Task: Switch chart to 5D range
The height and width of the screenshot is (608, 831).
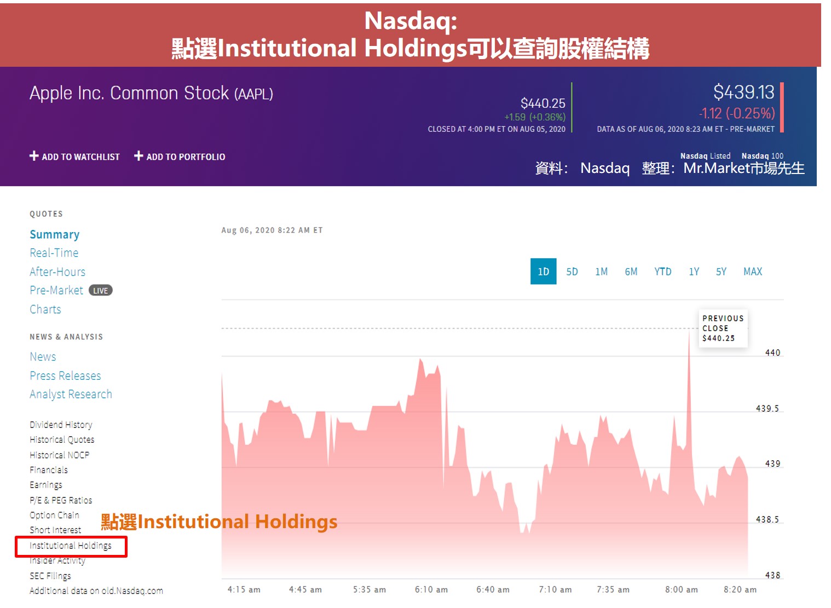Action: pyautogui.click(x=572, y=271)
